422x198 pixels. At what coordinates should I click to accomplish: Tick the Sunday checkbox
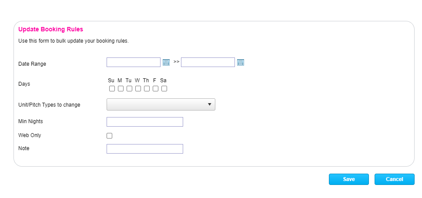pos(112,89)
